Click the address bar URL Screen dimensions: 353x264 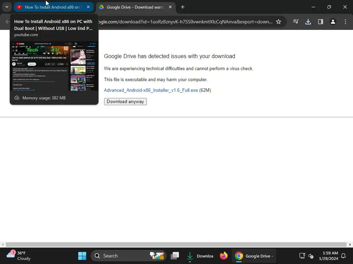(x=185, y=22)
